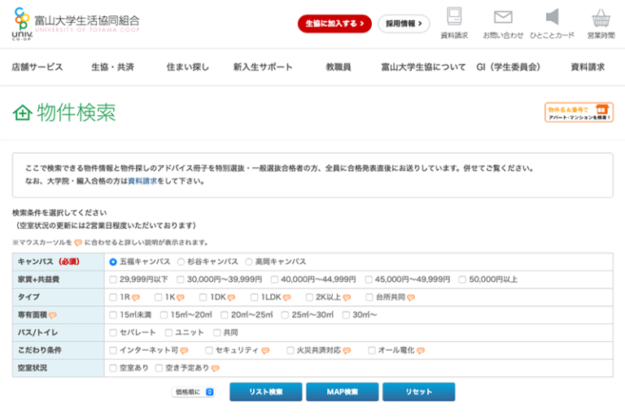Screen dimensions: 625x420
Task: Open the 教職員 menu
Action: tap(339, 67)
